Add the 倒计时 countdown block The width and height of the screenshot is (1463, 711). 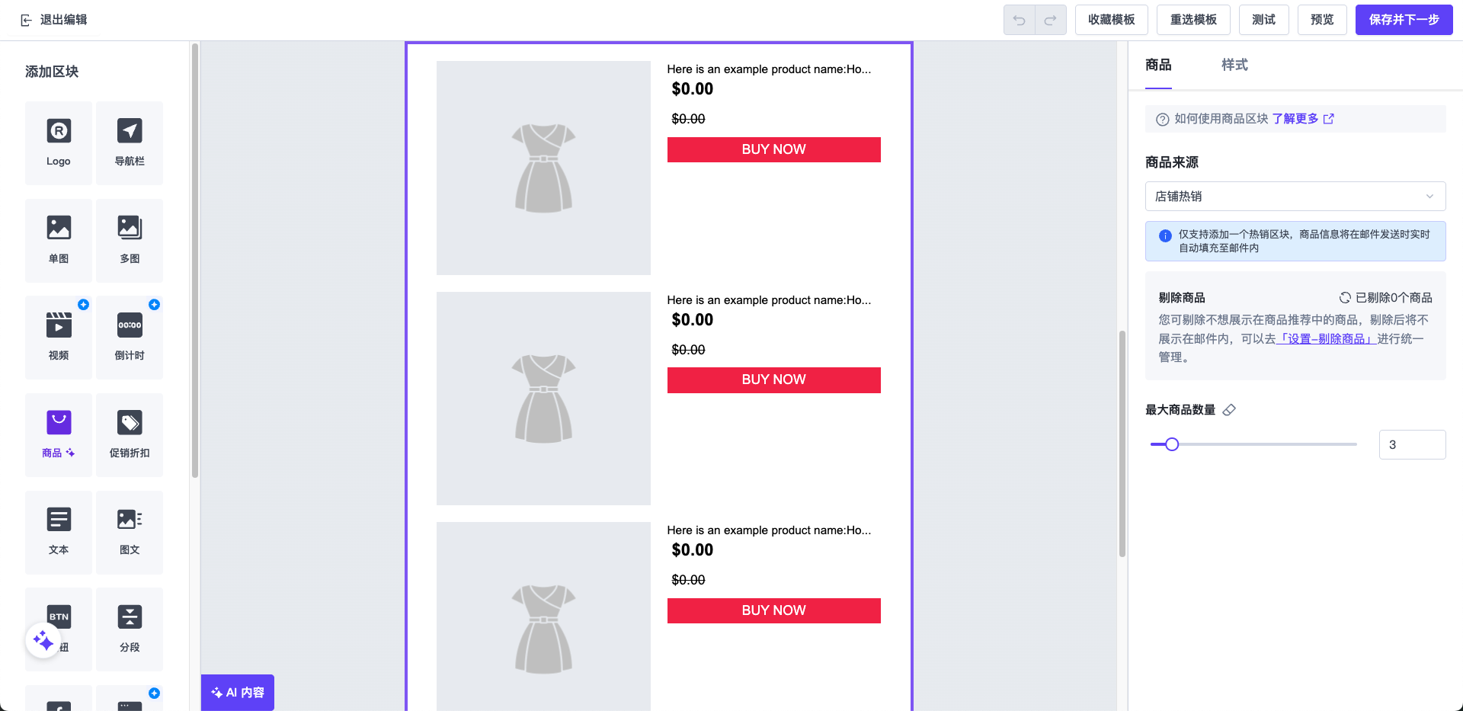point(130,338)
